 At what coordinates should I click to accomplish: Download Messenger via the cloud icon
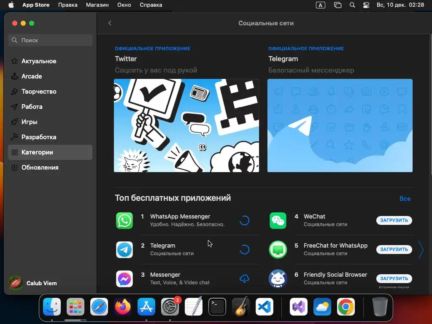pyautogui.click(x=244, y=278)
